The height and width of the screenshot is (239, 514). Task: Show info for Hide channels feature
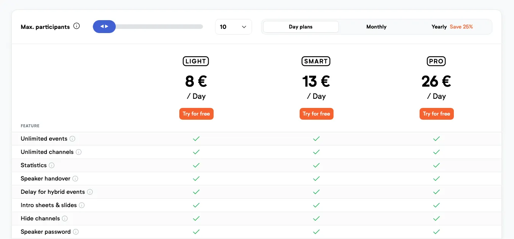point(65,218)
